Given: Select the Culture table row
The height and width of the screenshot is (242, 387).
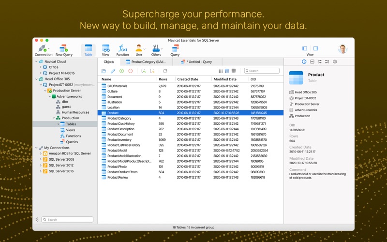Looking at the screenshot, I should [x=191, y=91].
